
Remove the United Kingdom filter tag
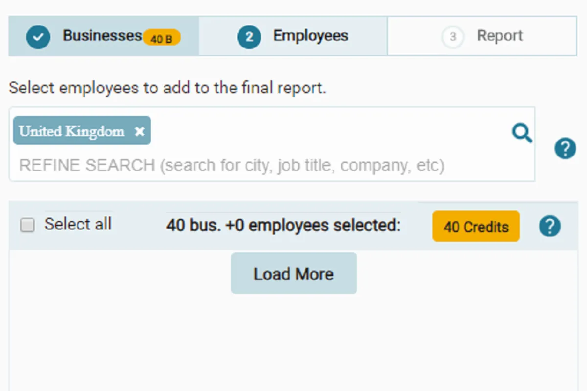tap(140, 131)
